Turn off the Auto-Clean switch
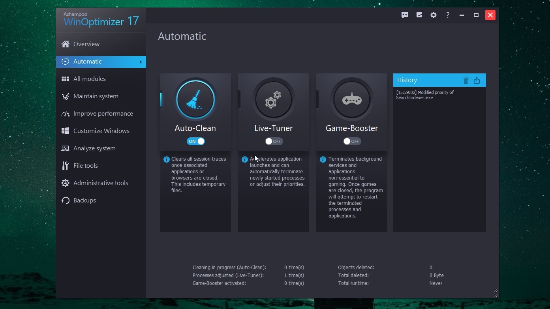550x309 pixels. click(x=196, y=141)
